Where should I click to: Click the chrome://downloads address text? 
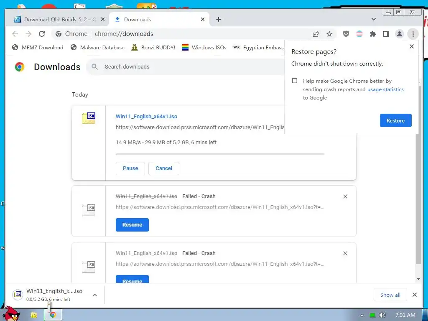[x=124, y=34]
